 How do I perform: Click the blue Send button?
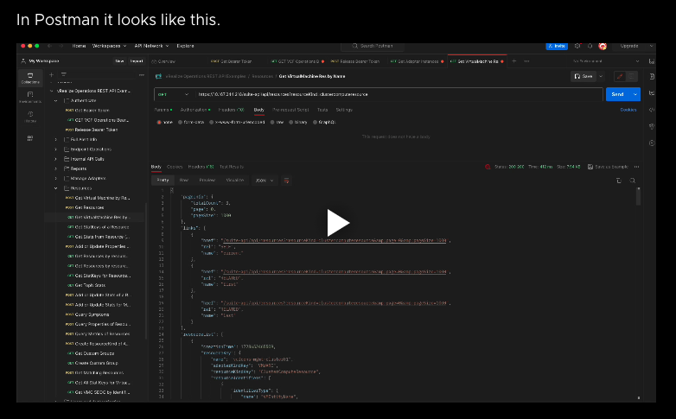[617, 94]
